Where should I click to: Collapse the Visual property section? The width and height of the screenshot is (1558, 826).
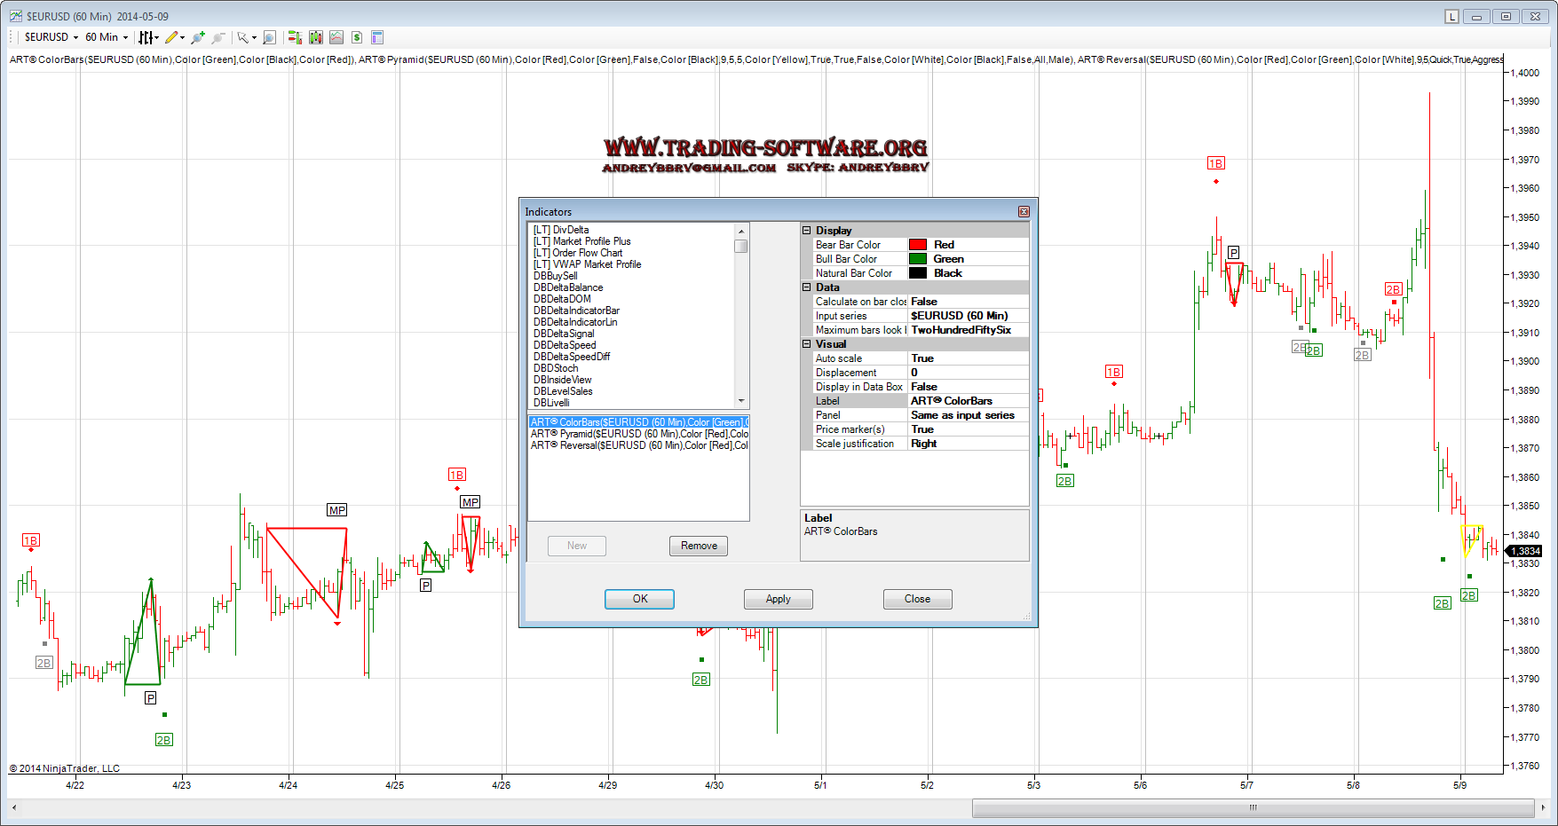click(x=807, y=344)
